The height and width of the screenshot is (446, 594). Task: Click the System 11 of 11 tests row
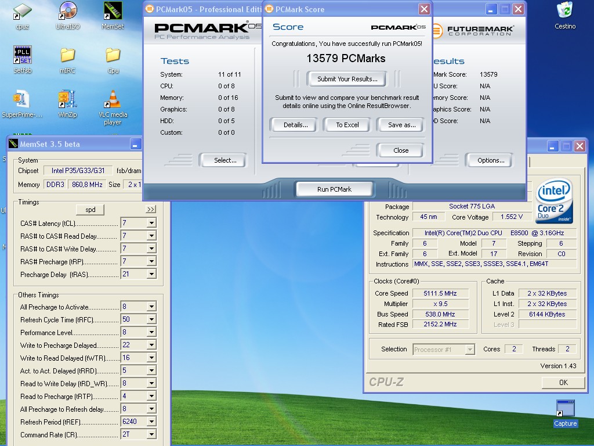(201, 74)
